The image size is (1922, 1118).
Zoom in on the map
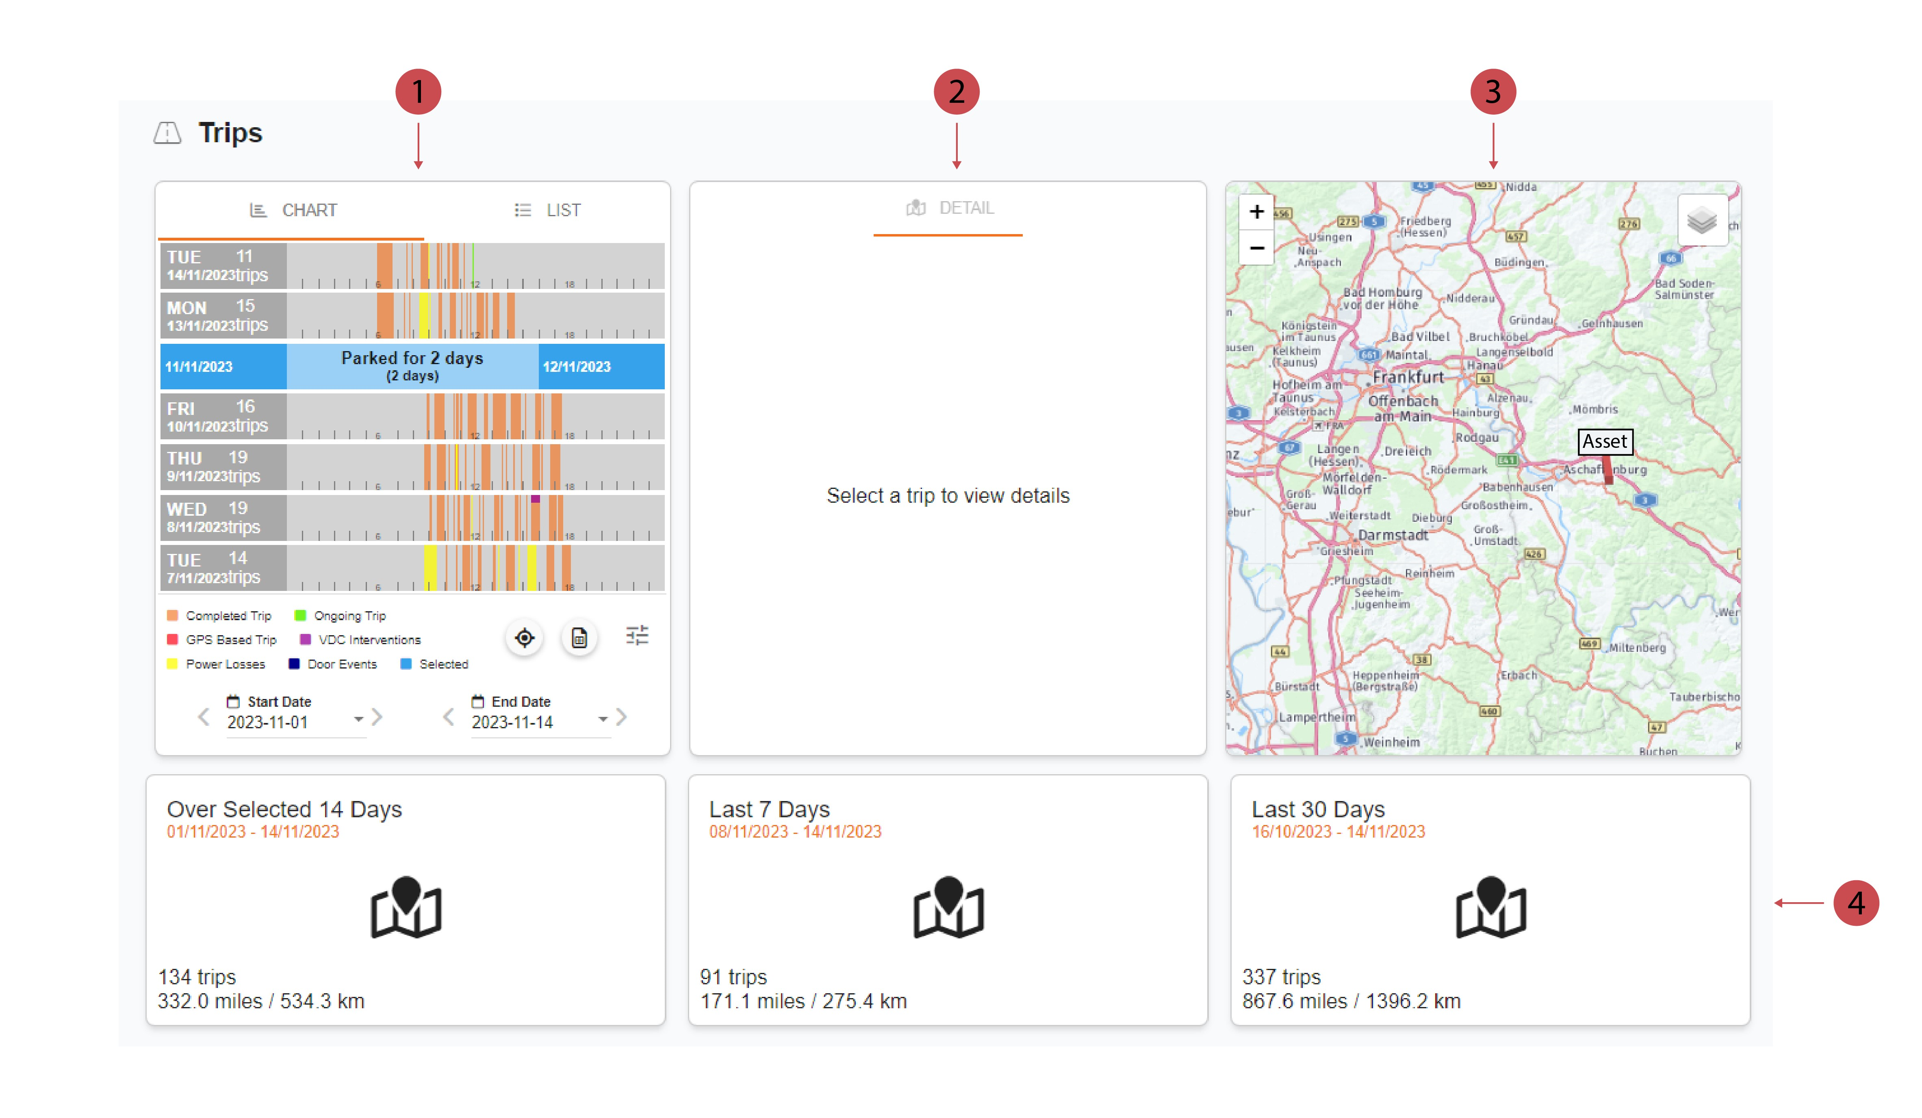click(x=1257, y=211)
